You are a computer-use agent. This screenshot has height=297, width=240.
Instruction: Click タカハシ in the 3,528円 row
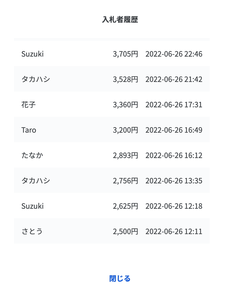click(x=36, y=79)
